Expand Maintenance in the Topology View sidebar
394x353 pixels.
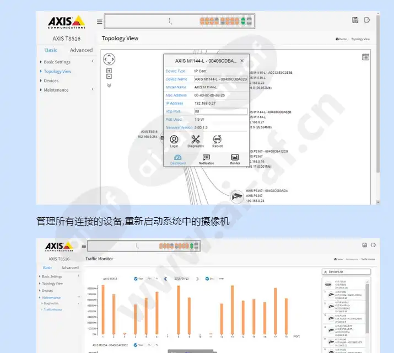point(56,90)
